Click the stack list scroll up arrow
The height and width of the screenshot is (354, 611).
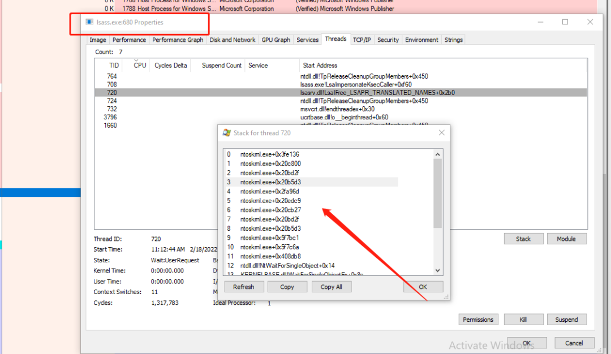point(437,154)
